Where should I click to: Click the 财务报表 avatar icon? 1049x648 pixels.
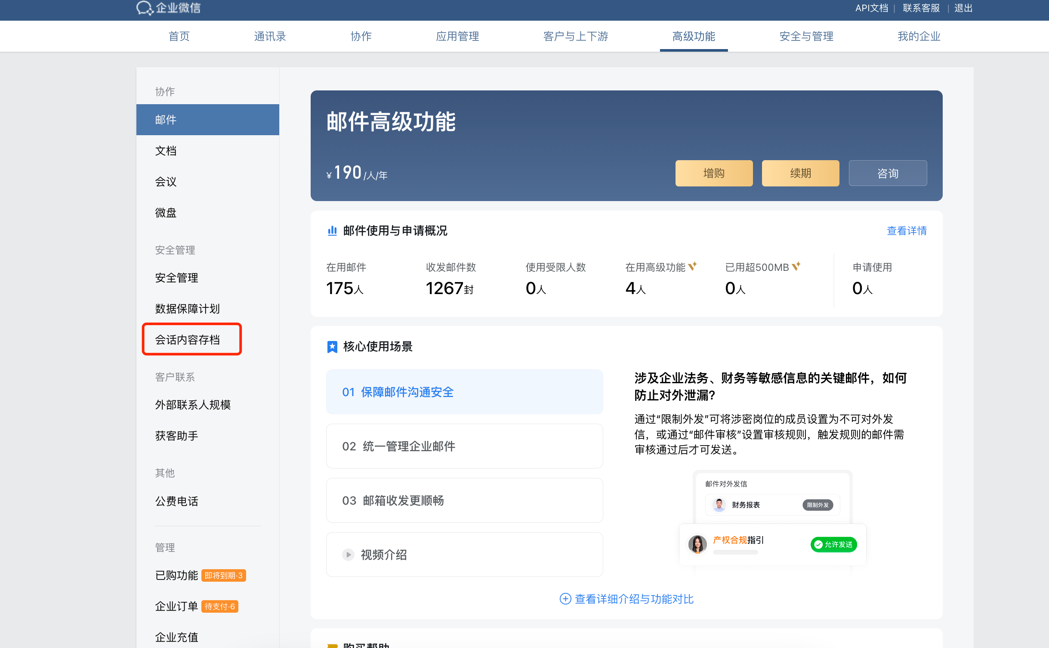[719, 505]
